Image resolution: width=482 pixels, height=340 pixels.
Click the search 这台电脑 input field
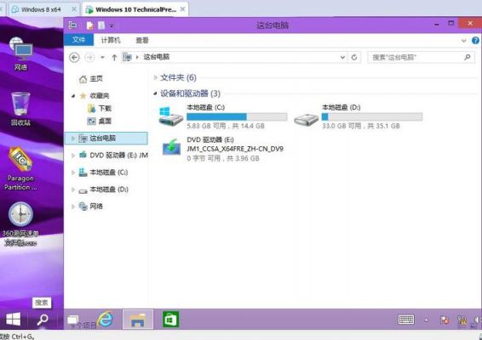pos(416,58)
